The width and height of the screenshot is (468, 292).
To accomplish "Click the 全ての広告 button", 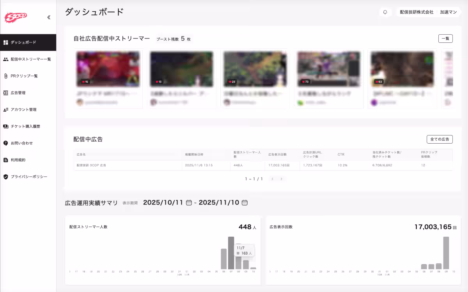I will [440, 139].
